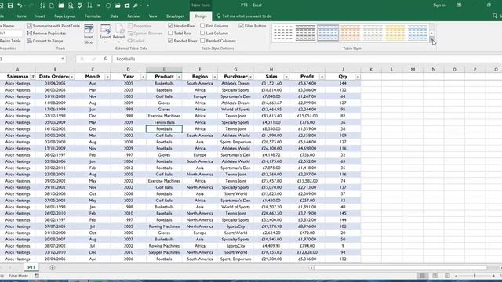The height and width of the screenshot is (282, 502).
Task: Click the horizontal scrollbar at bottom
Action: (x=400, y=268)
